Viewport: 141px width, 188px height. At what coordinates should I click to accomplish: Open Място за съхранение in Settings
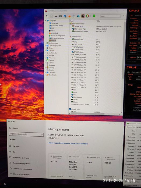pyautogui.click(x=20, y=175)
